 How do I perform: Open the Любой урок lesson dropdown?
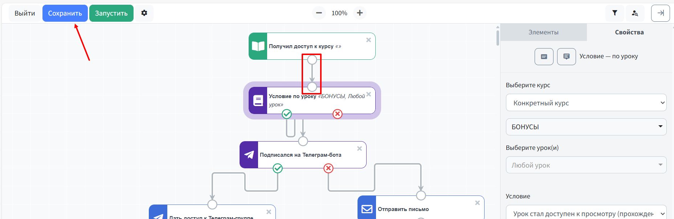coord(586,165)
